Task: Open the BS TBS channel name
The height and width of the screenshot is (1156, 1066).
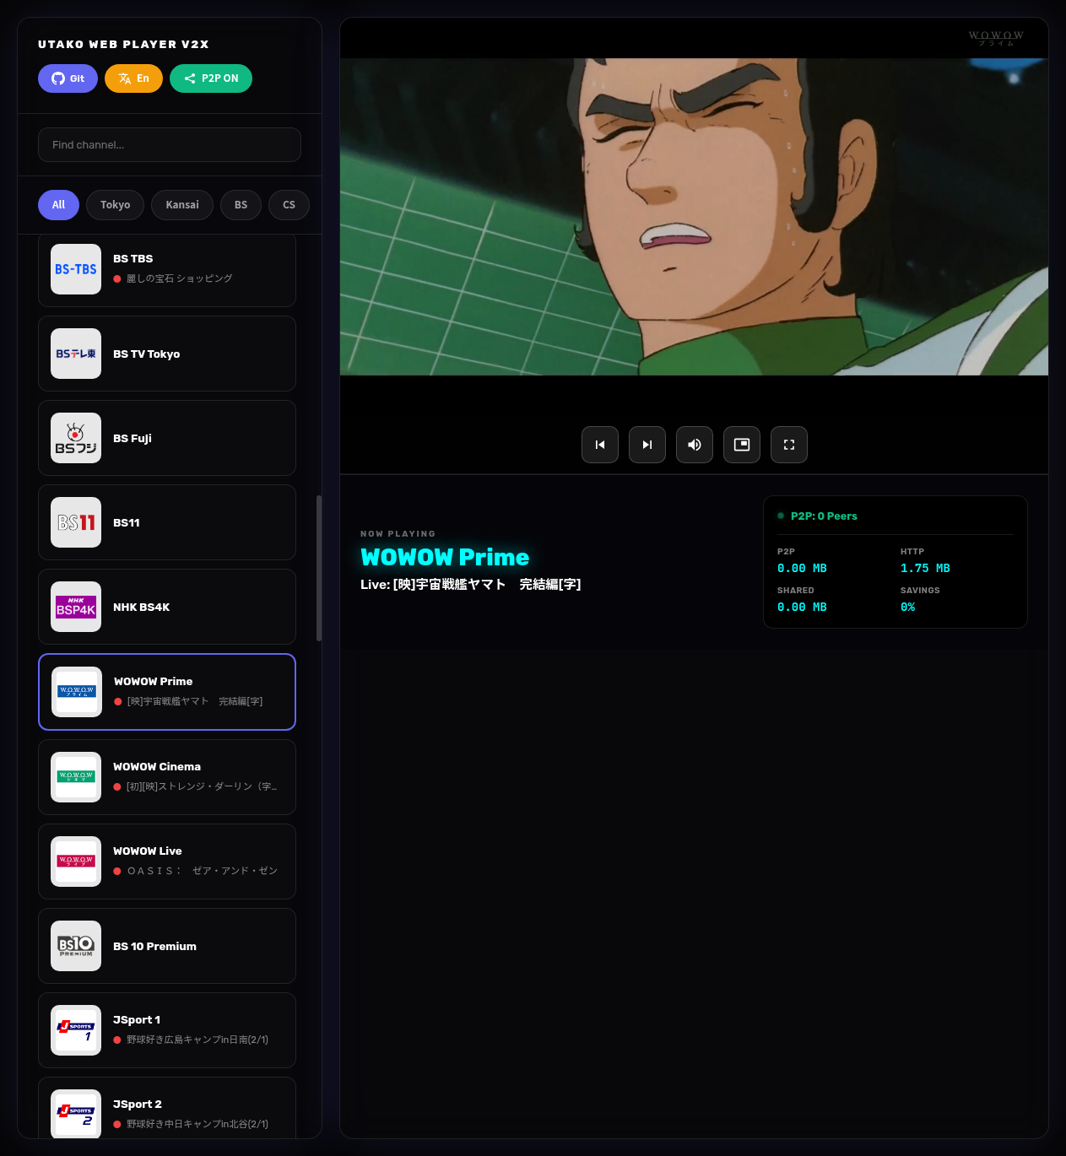Action: (133, 259)
